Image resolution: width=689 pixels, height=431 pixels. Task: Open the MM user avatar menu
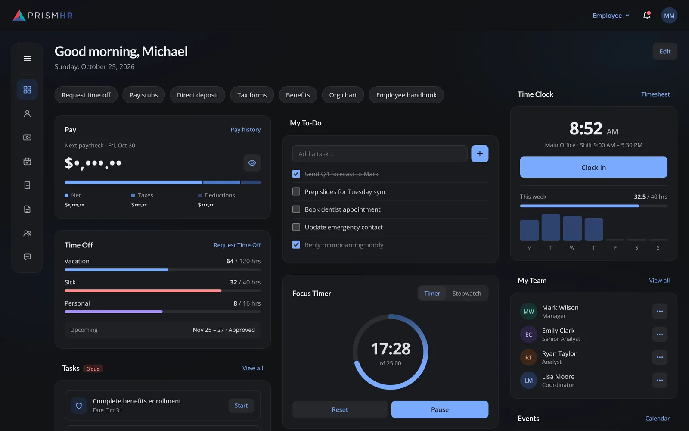pos(669,16)
